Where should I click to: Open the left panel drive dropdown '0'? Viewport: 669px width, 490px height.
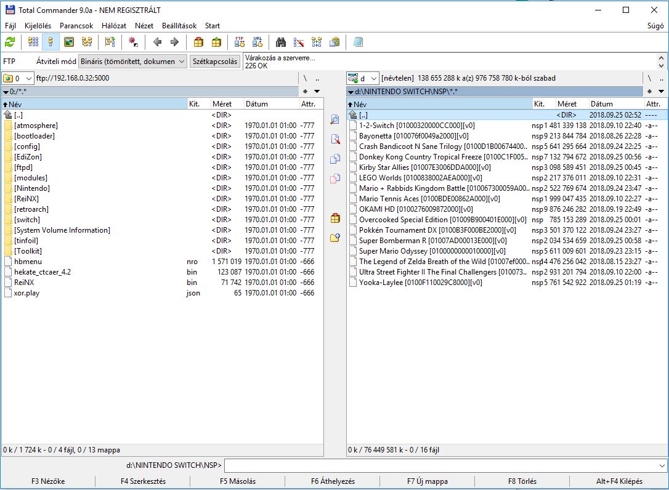(17, 78)
